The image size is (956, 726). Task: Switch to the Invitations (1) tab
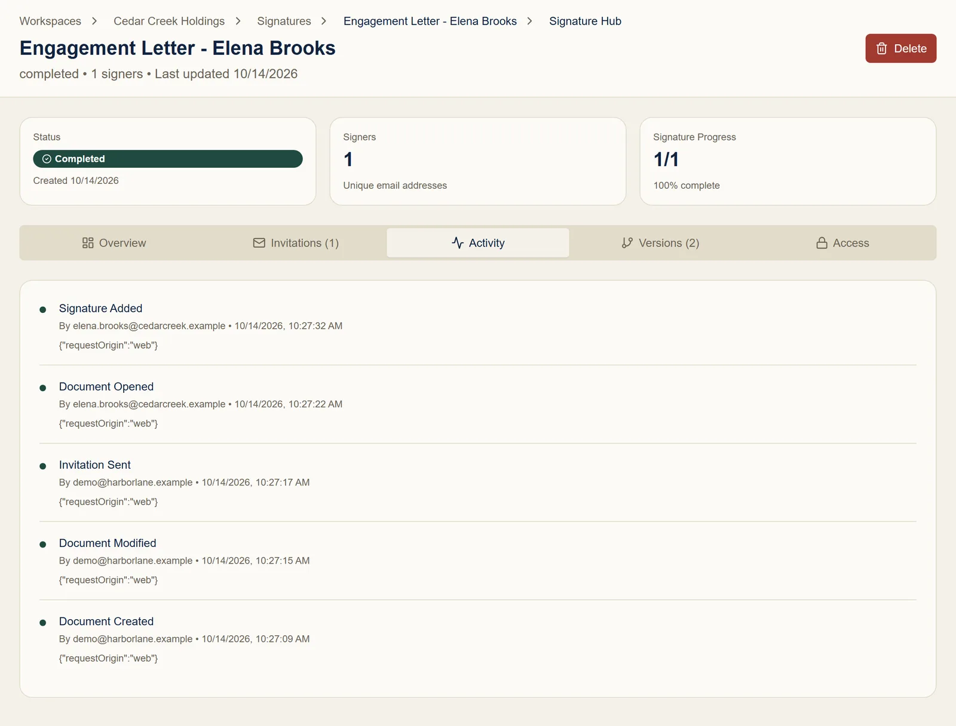click(x=296, y=243)
